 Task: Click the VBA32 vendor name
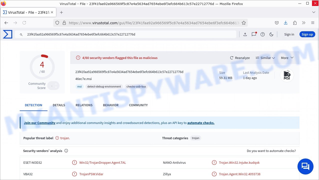pyautogui.click(x=28, y=174)
